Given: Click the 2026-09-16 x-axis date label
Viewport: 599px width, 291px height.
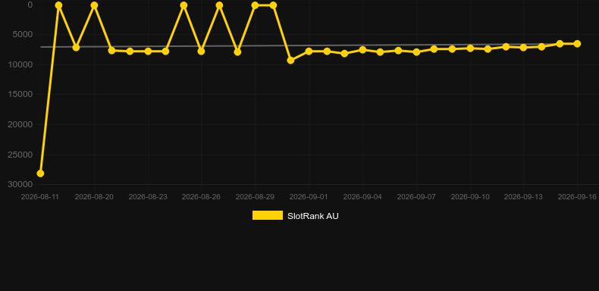Looking at the screenshot, I should click(x=577, y=197).
